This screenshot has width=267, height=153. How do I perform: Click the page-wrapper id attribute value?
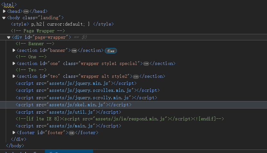(x=50, y=37)
